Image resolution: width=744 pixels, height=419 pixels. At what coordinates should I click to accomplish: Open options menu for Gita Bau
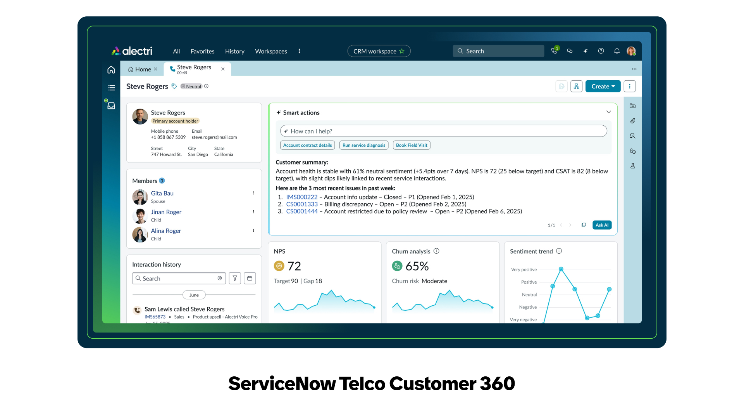pos(254,193)
